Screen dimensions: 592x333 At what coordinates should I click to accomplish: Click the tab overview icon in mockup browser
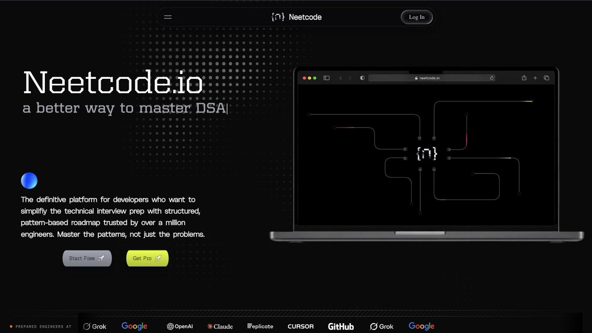click(547, 78)
